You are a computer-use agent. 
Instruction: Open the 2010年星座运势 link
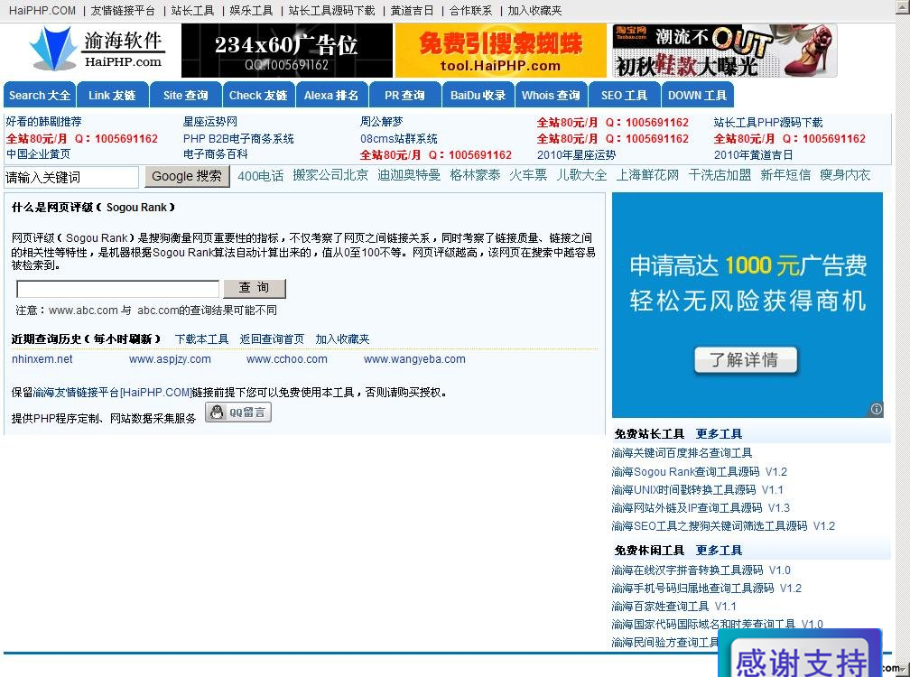(576, 155)
